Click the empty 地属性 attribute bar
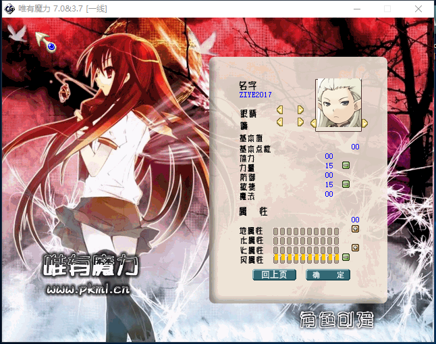Image resolution: width=436 pixels, height=344 pixels. pyautogui.click(x=306, y=231)
